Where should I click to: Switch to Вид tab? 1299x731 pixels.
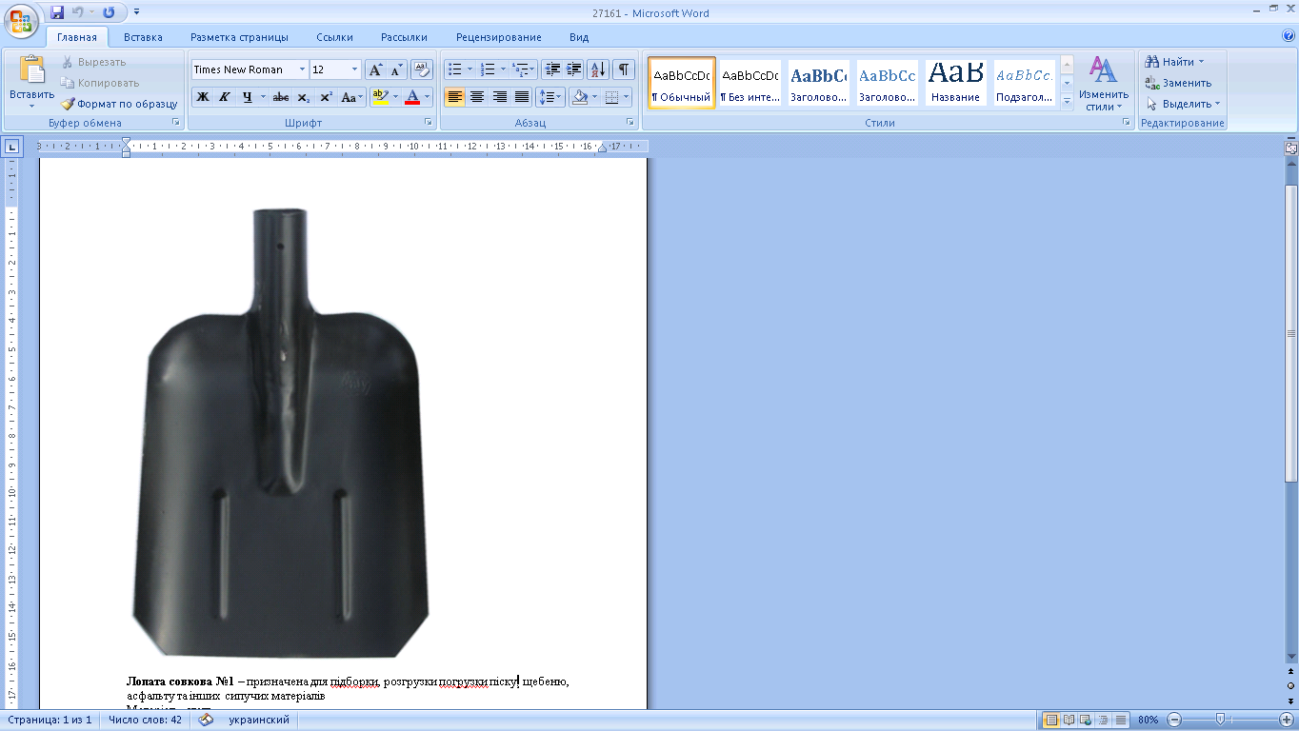point(579,37)
